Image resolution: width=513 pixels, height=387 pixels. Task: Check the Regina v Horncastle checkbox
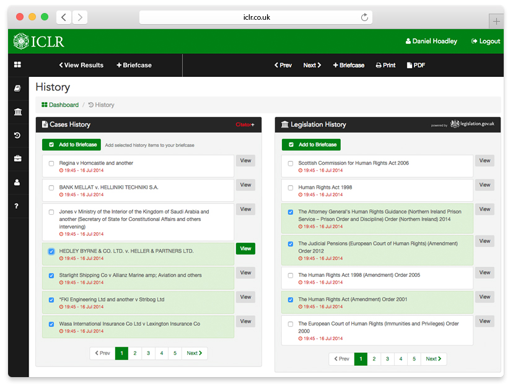tap(51, 164)
